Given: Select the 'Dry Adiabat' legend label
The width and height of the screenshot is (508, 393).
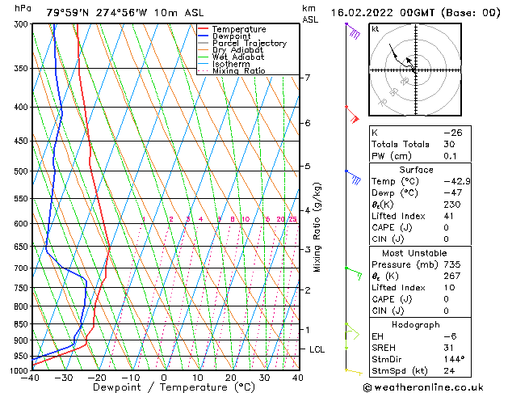Looking at the screenshot, I should pos(237,50).
